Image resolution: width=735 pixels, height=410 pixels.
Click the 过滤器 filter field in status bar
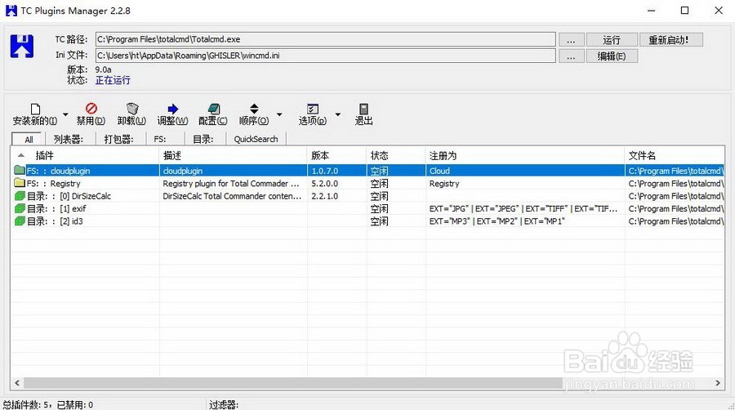click(x=224, y=405)
